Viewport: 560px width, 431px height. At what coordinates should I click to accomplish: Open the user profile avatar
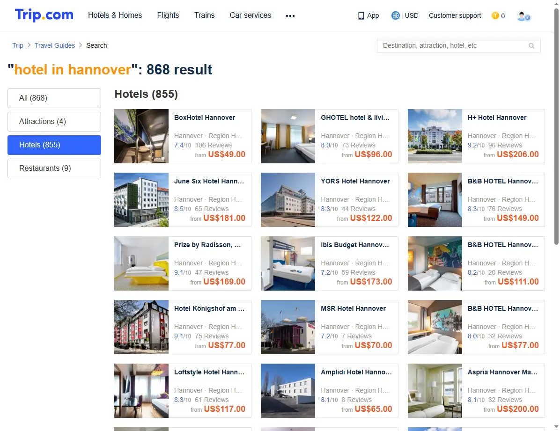[523, 16]
